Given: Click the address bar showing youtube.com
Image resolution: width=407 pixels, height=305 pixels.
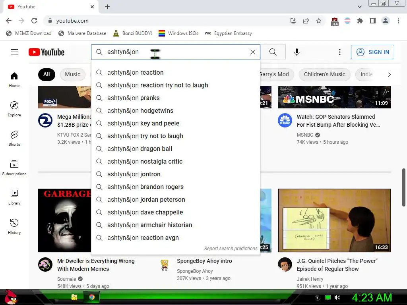Looking at the screenshot, I should point(166,21).
